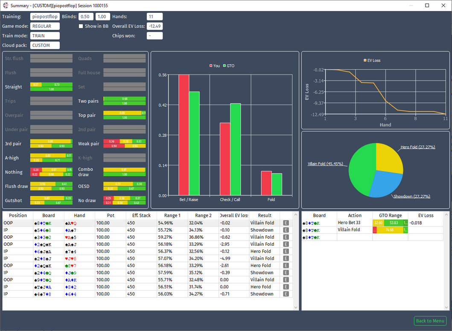Click the Position column header
The height and width of the screenshot is (331, 452).
(x=18, y=215)
